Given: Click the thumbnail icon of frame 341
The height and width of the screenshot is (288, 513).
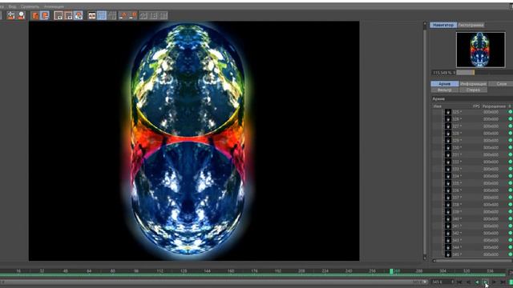Looking at the screenshot, I should 448,226.
